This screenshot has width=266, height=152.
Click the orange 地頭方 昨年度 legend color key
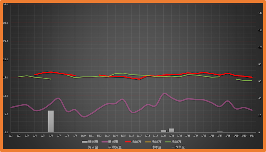click(148, 142)
